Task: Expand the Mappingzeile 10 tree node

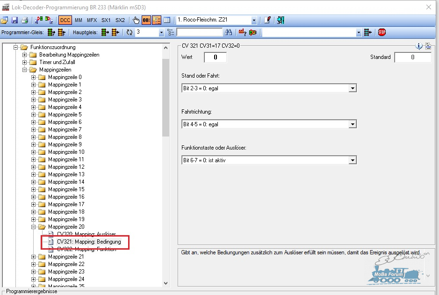Action: click(x=33, y=152)
